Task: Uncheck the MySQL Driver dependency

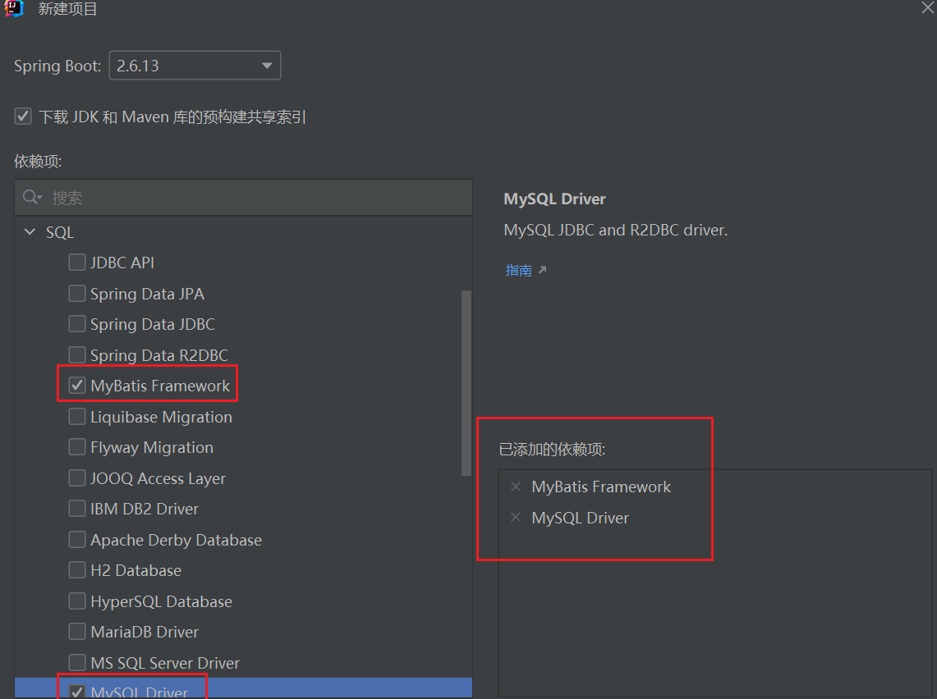Action: click(77, 692)
